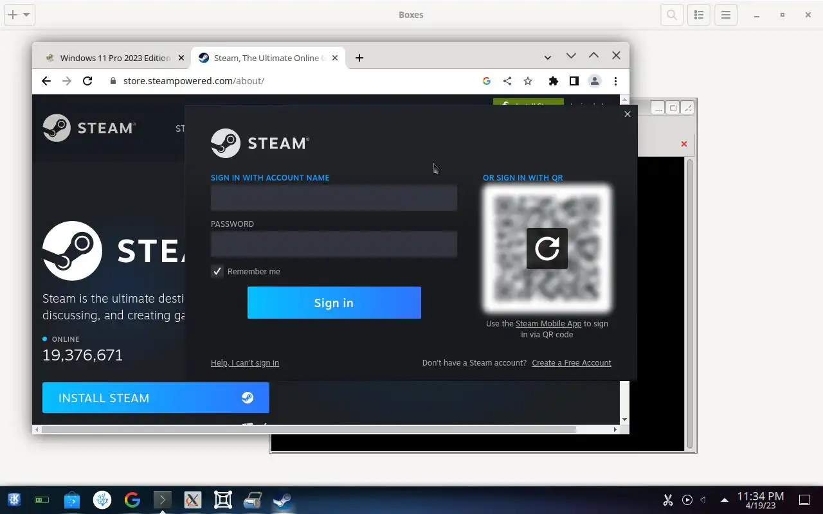Click the address bar URL
This screenshot has width=823, height=514.
click(x=194, y=81)
